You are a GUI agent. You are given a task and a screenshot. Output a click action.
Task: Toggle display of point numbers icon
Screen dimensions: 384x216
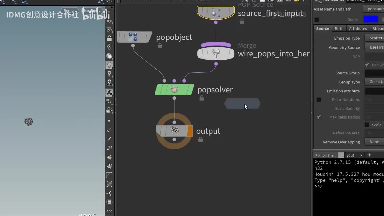point(109,148)
